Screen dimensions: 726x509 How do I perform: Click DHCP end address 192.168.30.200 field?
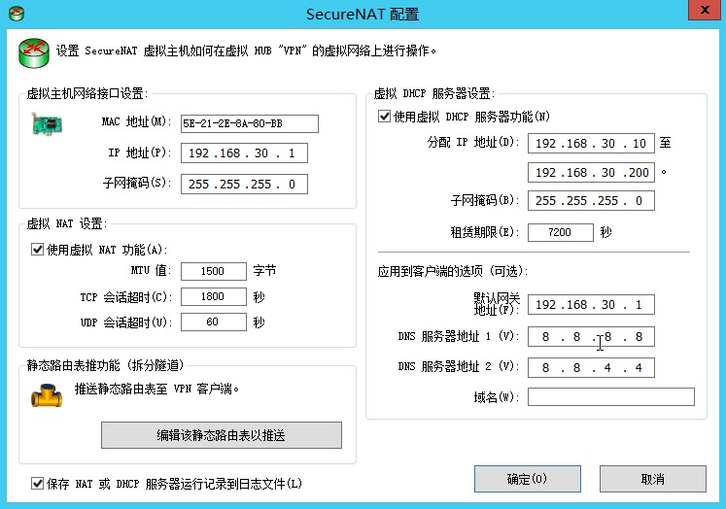(591, 173)
